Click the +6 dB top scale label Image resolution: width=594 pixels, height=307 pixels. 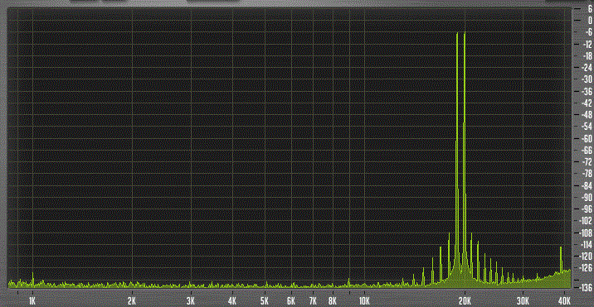tap(590, 9)
